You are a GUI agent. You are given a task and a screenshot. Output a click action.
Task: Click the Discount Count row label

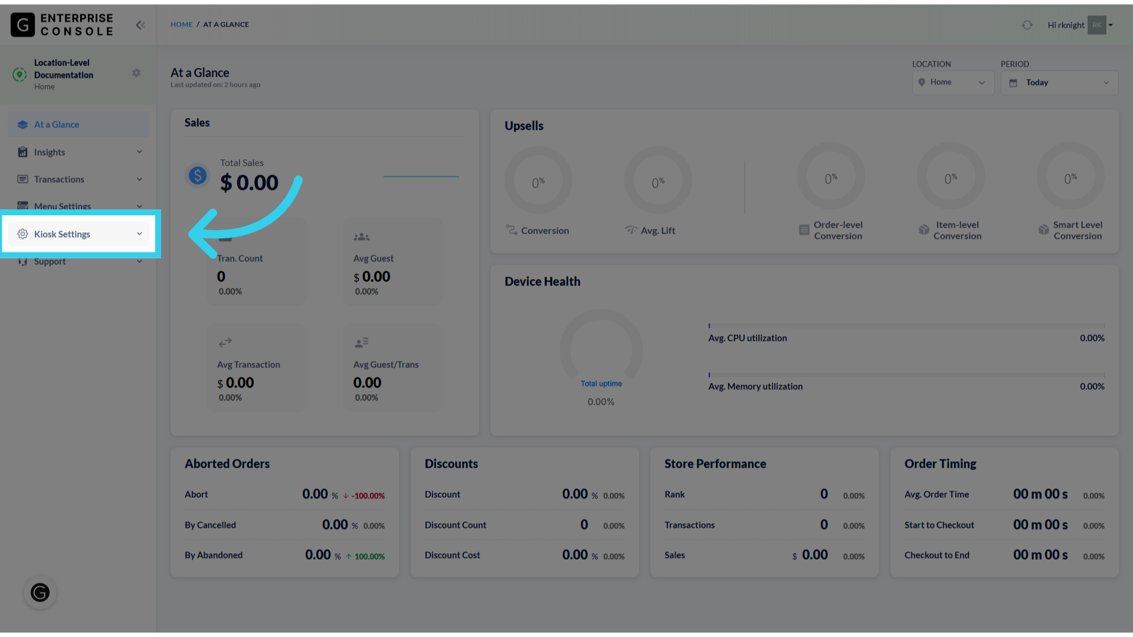click(456, 525)
